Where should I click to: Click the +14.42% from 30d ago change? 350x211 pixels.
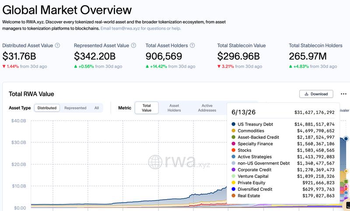pos(170,66)
